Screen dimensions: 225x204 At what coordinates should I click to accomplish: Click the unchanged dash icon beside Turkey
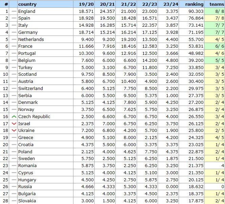[14, 67]
